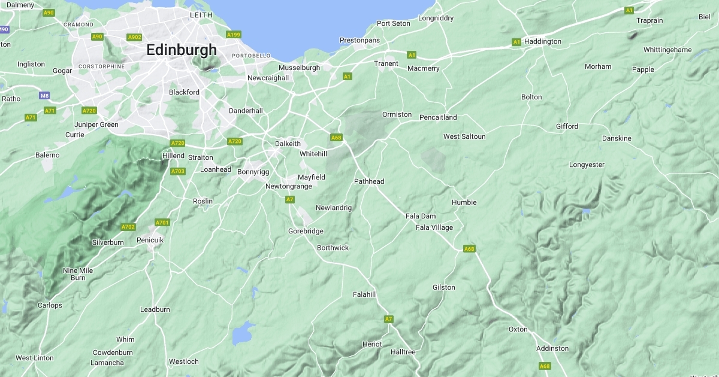Click the A1 road shield near Haddington
719x377 pixels.
pos(516,42)
